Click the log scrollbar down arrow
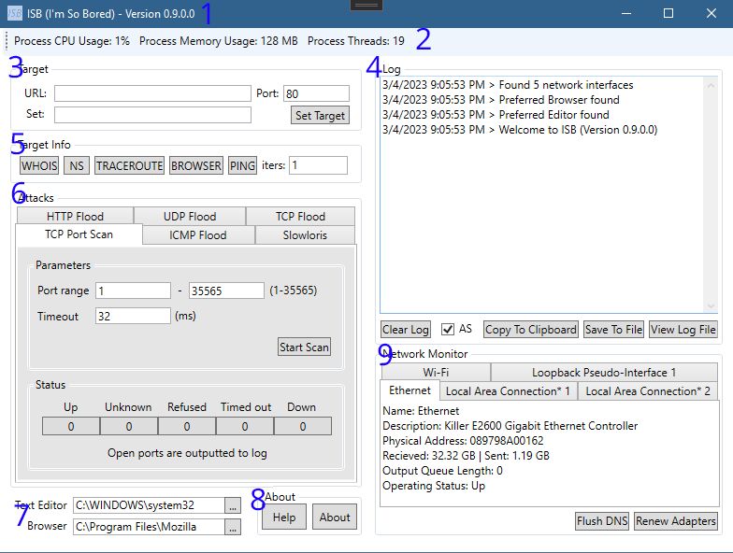 [x=711, y=306]
